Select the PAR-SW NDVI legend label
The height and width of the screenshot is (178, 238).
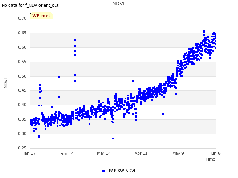click(x=122, y=171)
